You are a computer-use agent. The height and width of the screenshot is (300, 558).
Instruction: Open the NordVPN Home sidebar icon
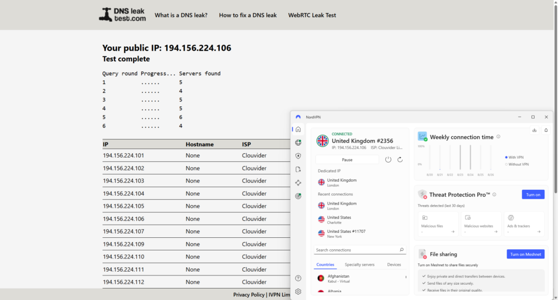(x=298, y=129)
